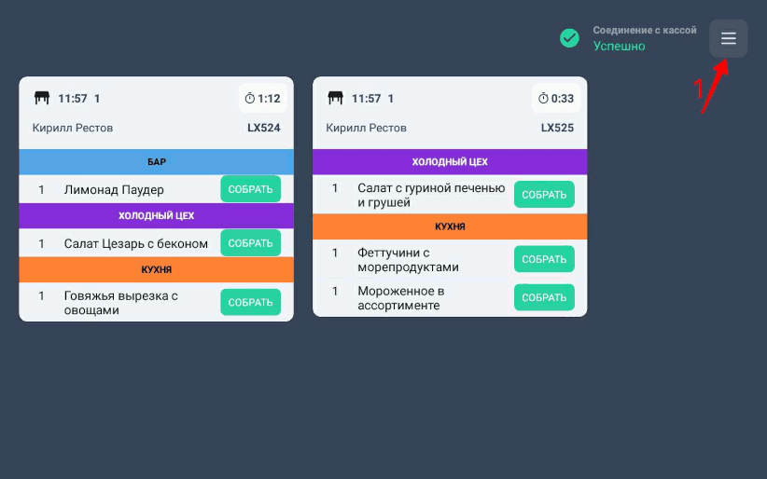
Task: Click the 0:33 stopwatch timer badge
Action: point(556,98)
